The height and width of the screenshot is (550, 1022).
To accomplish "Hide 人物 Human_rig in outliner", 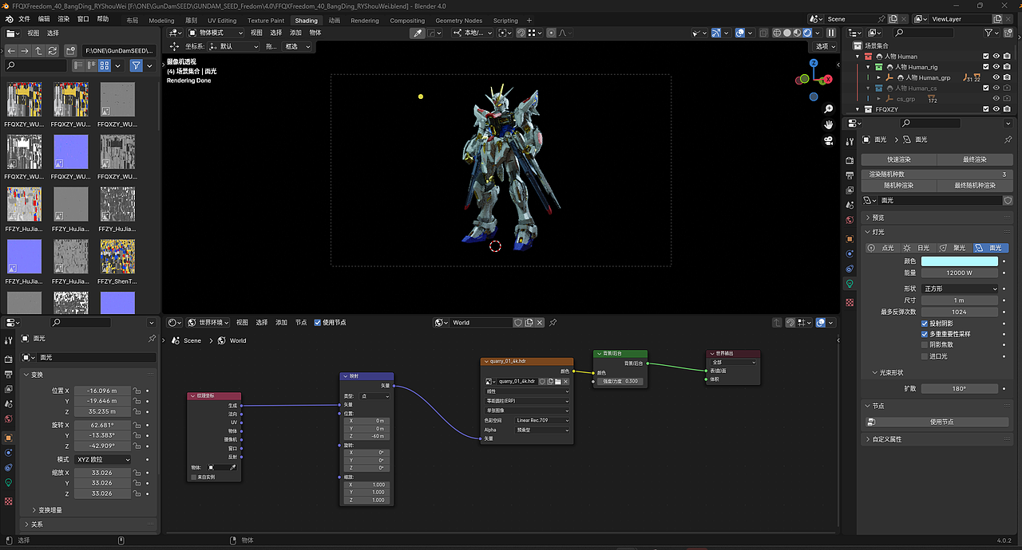I will (x=996, y=67).
